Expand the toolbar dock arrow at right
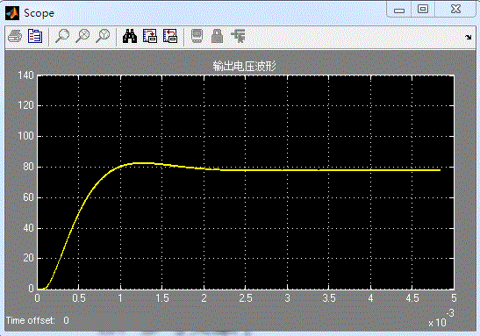Screen dimensions: 480x336 (468, 38)
